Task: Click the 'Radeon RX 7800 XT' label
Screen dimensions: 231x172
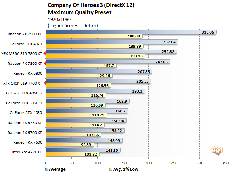Action: click(x=25, y=64)
